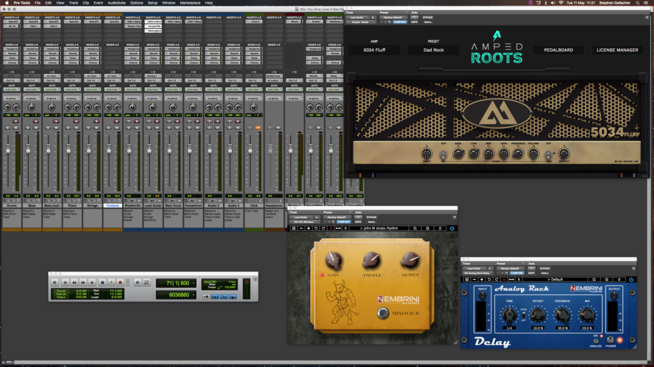This screenshot has height=367, width=654.
Task: Toggle Minotaur plugin blue power icon
Action: [x=452, y=229]
